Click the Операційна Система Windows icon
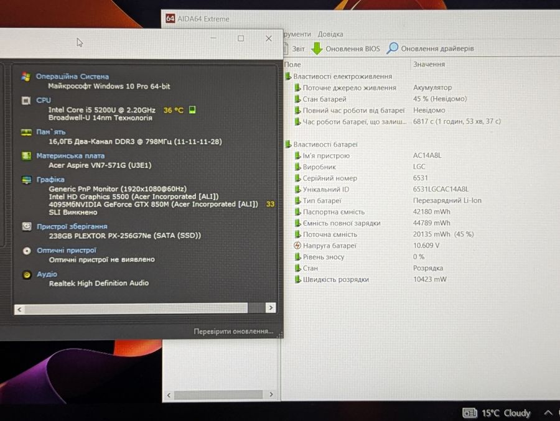 [x=26, y=76]
